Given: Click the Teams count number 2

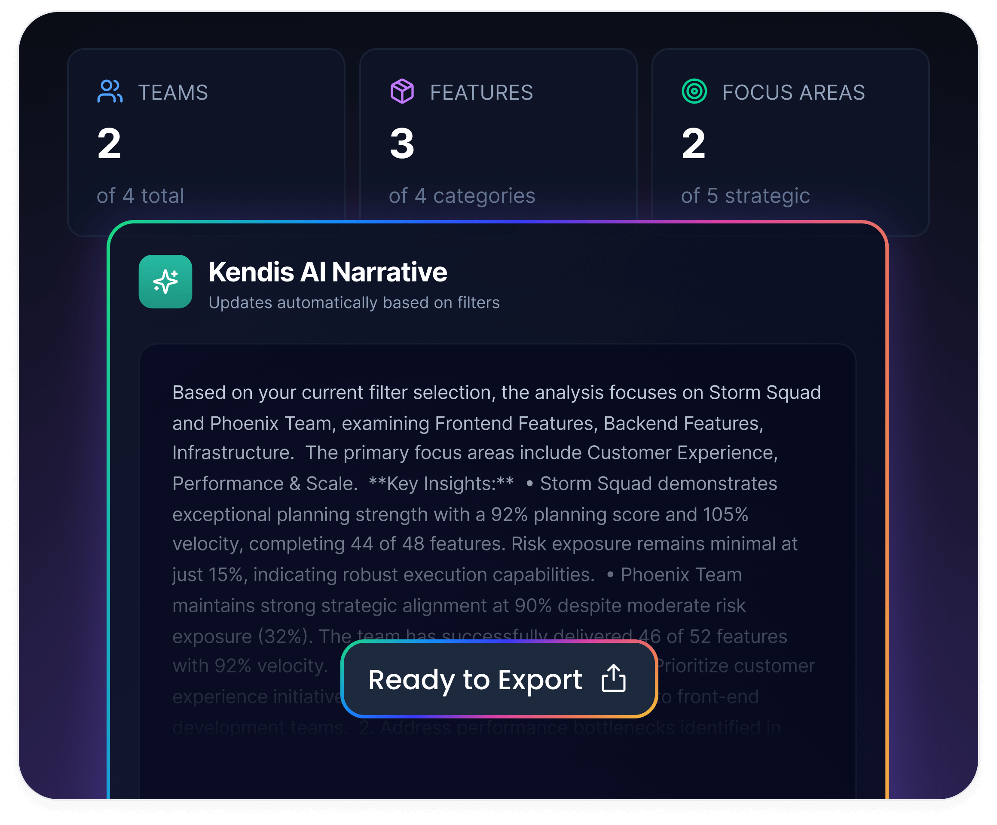Looking at the screenshot, I should click(x=109, y=144).
